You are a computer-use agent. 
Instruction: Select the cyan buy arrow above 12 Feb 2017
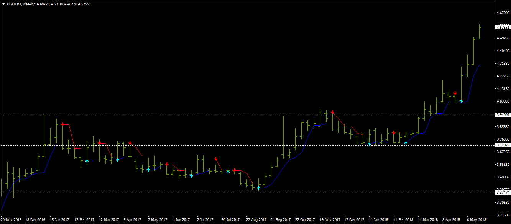[x=87, y=161]
